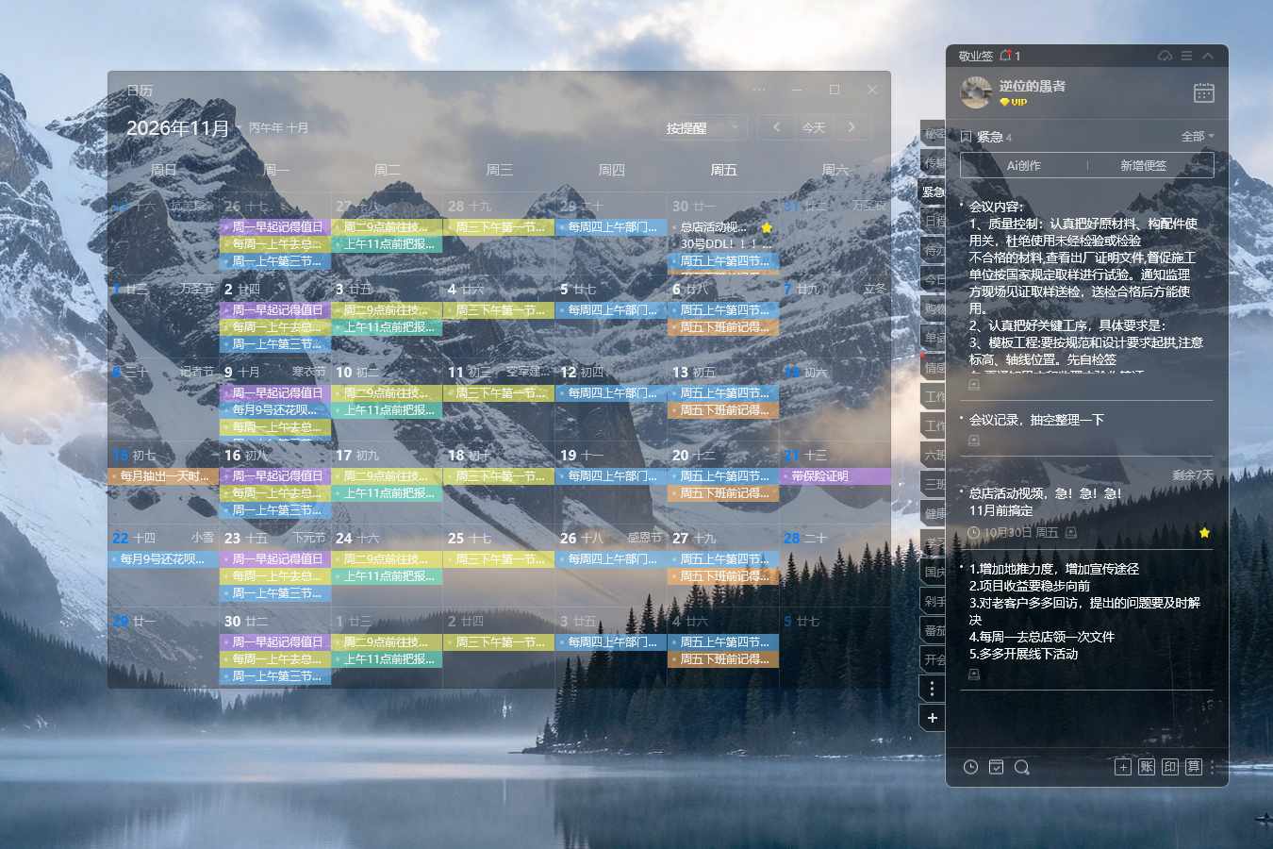Open the calendar window three-dot menu
Viewport: 1273px width, 849px height.
(759, 90)
